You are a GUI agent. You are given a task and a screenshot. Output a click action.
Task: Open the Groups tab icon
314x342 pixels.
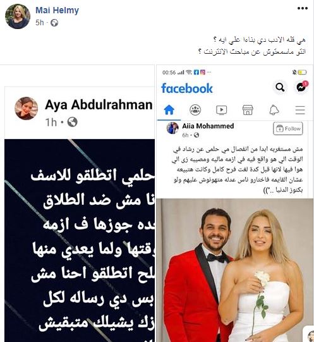tap(195, 110)
